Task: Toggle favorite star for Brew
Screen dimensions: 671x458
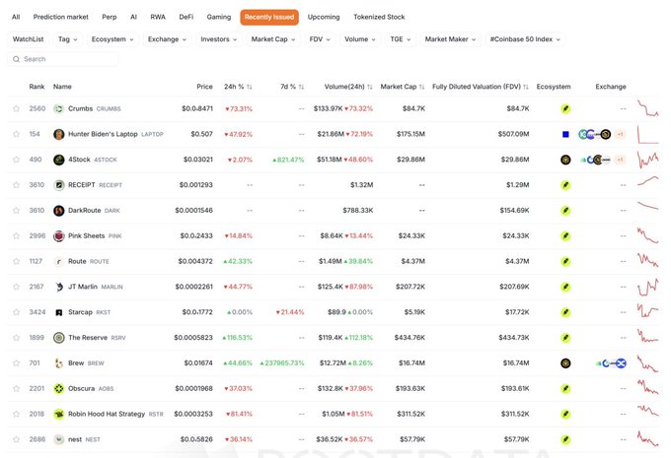Action: click(x=16, y=363)
